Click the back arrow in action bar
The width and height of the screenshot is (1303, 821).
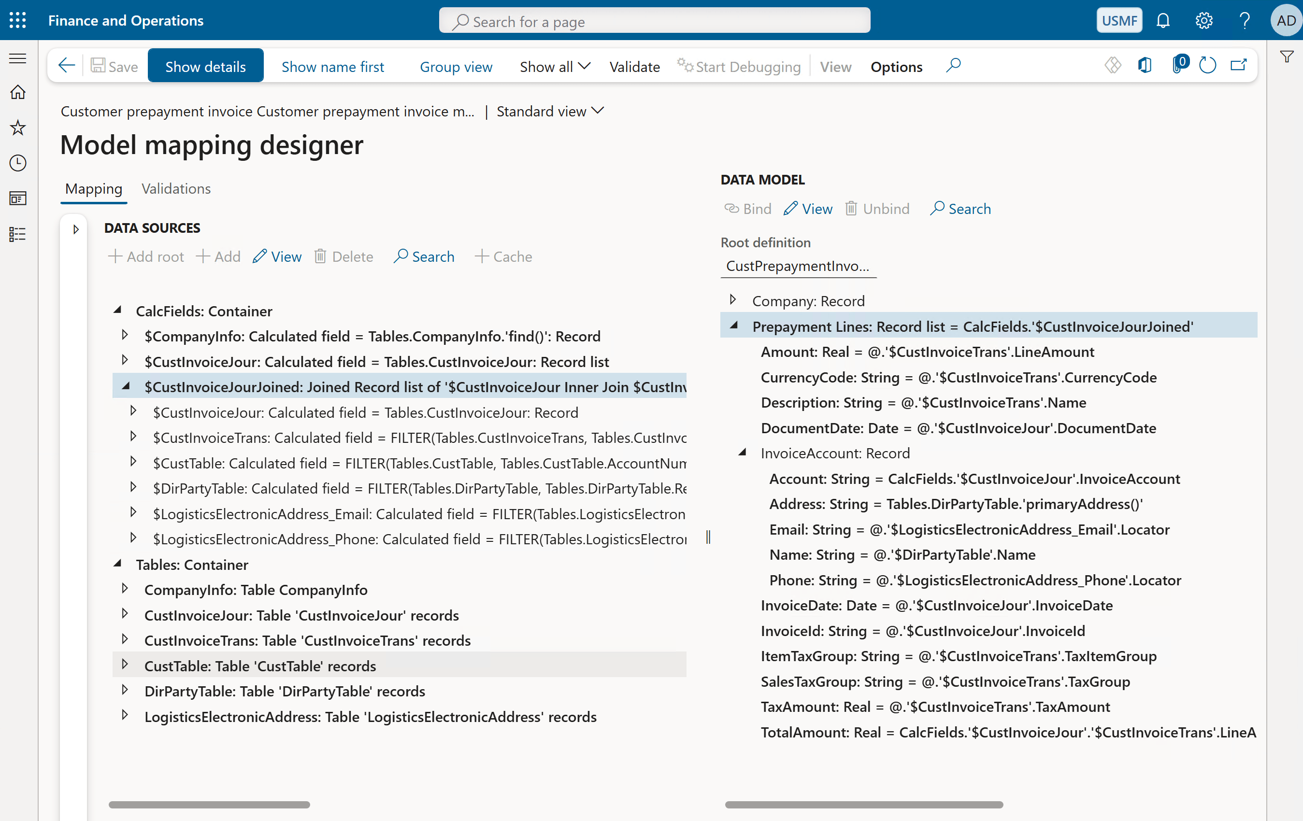(67, 66)
